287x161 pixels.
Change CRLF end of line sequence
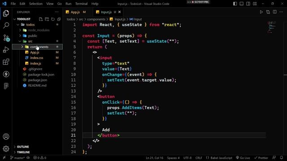click(x=199, y=158)
